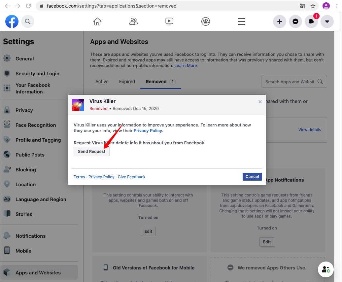Open the Learn More link

click(186, 66)
